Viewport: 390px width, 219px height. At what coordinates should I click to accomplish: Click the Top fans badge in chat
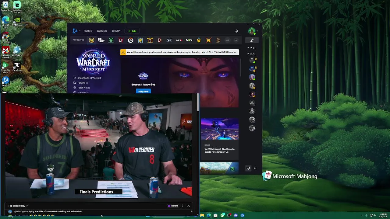coord(173,206)
